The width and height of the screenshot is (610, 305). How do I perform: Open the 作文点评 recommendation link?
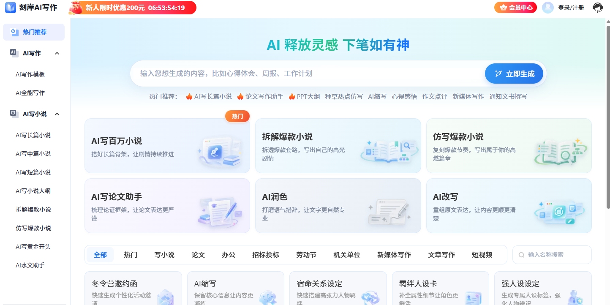435,96
